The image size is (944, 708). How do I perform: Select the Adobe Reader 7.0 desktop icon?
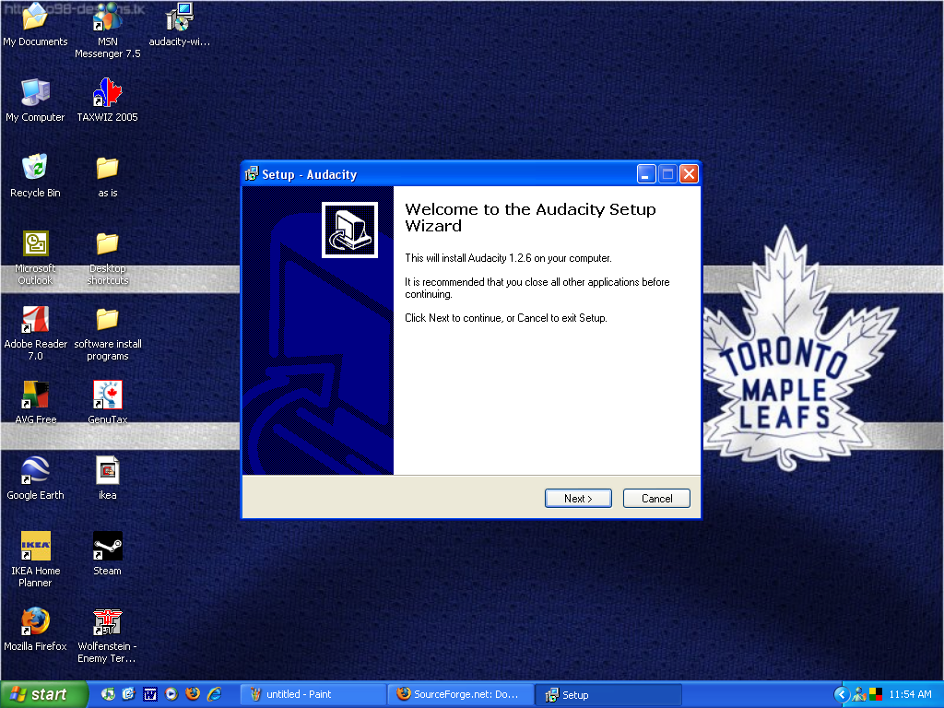(35, 334)
